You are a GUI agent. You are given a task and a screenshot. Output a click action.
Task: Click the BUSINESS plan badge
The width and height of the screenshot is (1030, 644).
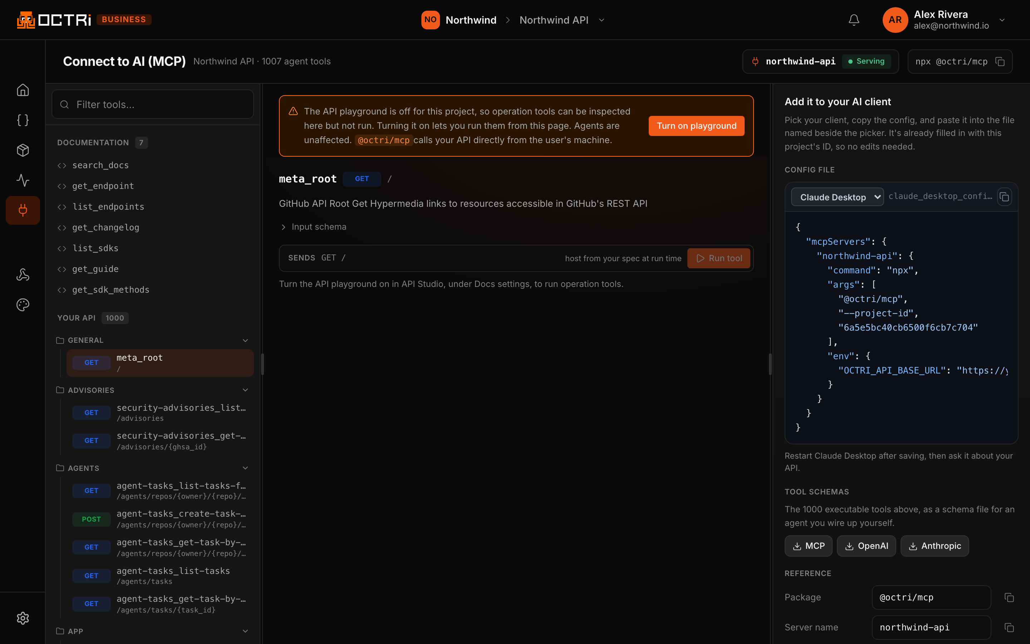click(124, 20)
